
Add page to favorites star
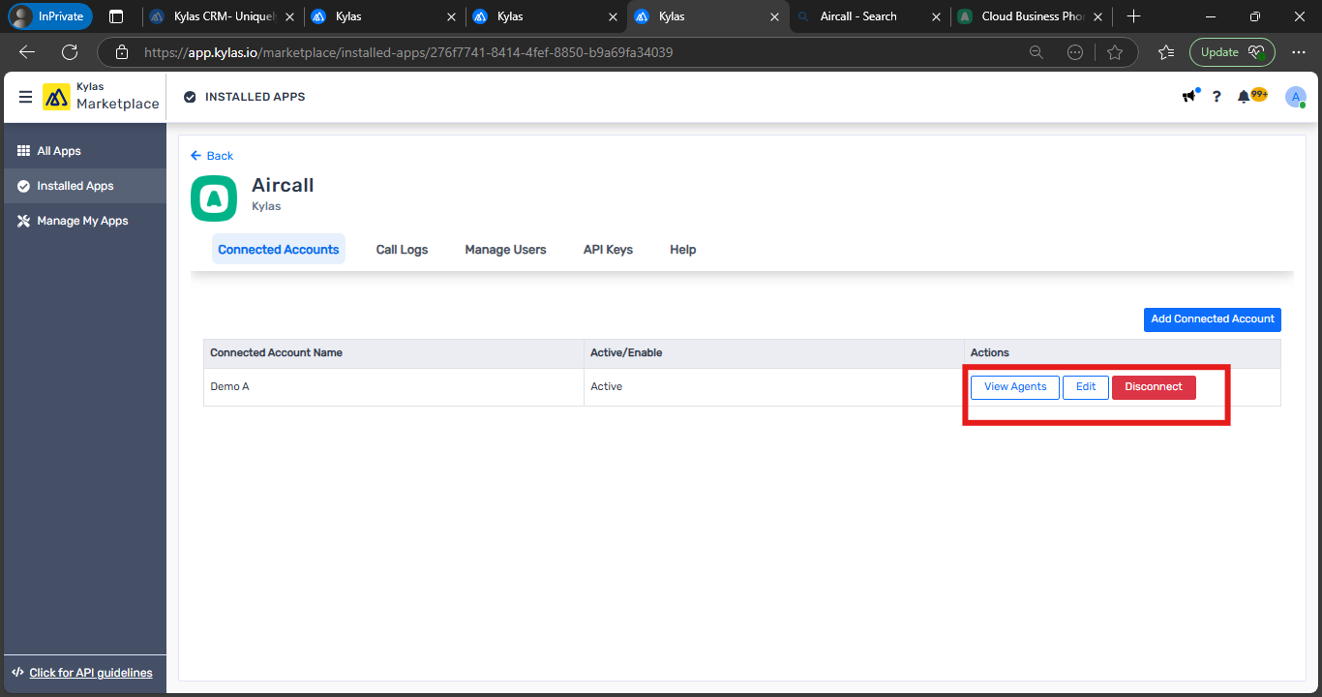[x=1115, y=52]
